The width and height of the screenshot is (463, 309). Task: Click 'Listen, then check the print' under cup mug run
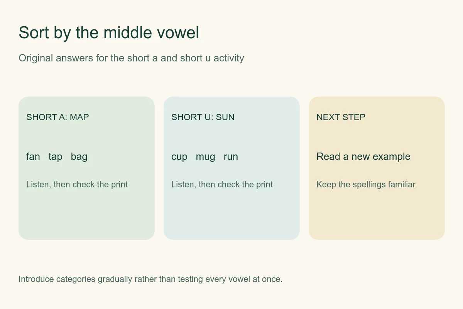click(222, 184)
